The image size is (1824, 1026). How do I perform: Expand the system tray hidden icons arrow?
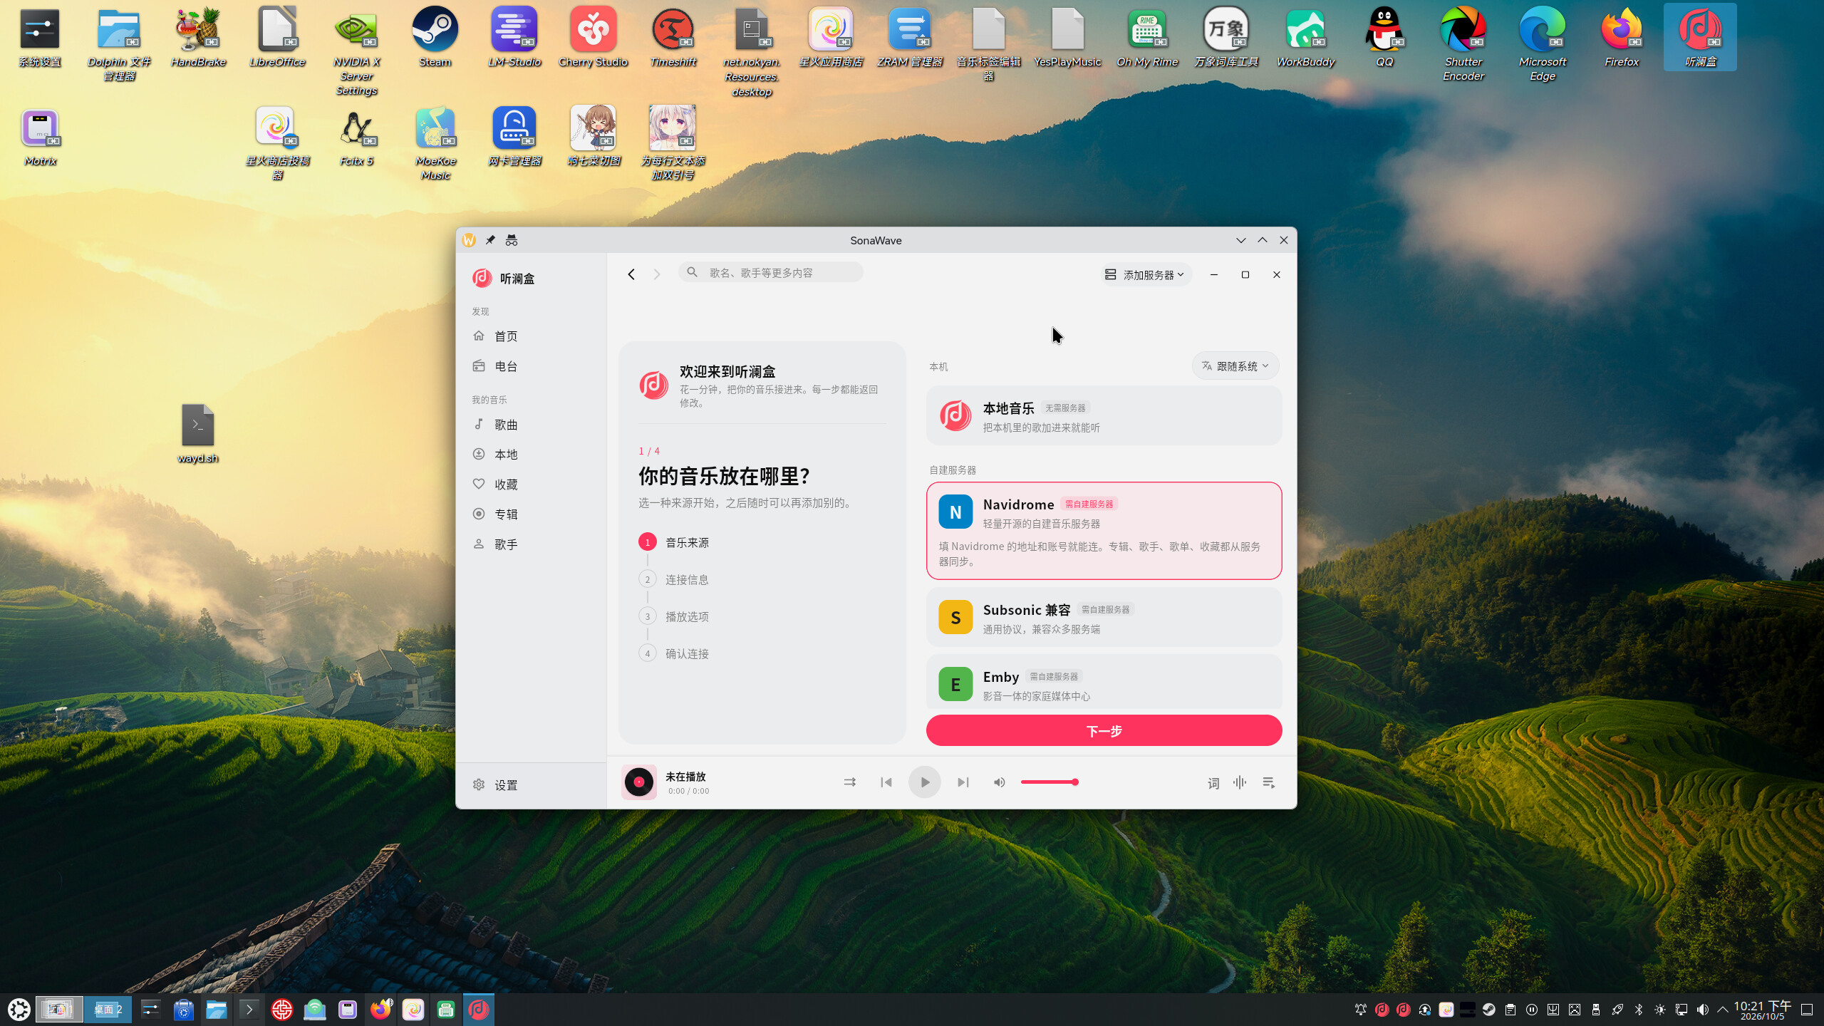point(1723,1010)
